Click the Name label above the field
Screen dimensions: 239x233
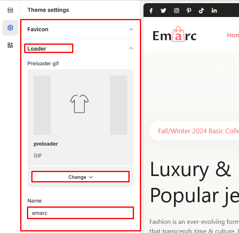[34, 201]
